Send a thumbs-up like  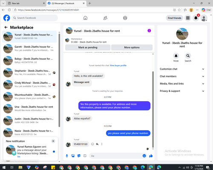coord(151,156)
